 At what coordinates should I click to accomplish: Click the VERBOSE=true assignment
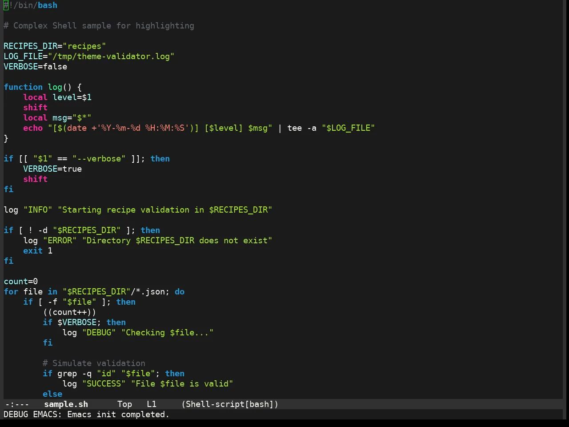(52, 169)
